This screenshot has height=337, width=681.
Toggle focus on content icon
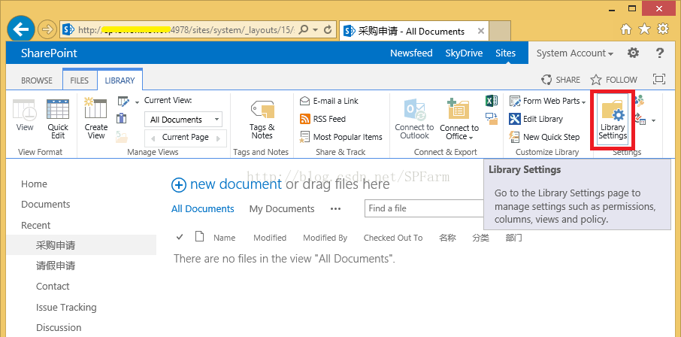click(659, 79)
